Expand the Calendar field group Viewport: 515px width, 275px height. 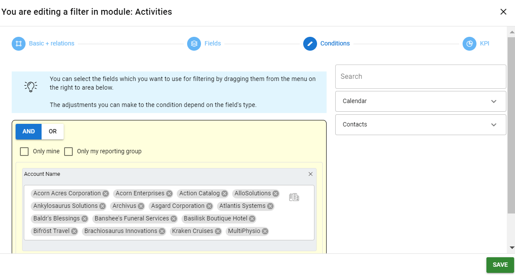pos(420,101)
